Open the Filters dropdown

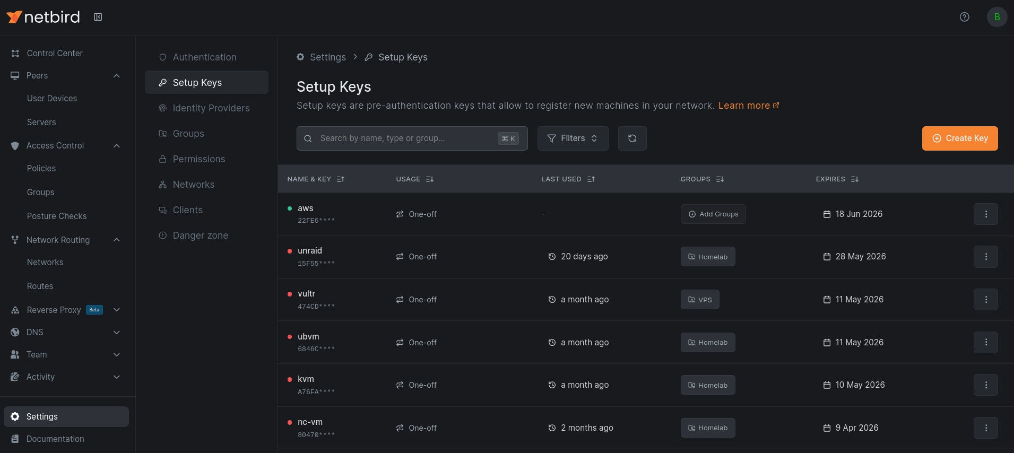[x=573, y=138]
